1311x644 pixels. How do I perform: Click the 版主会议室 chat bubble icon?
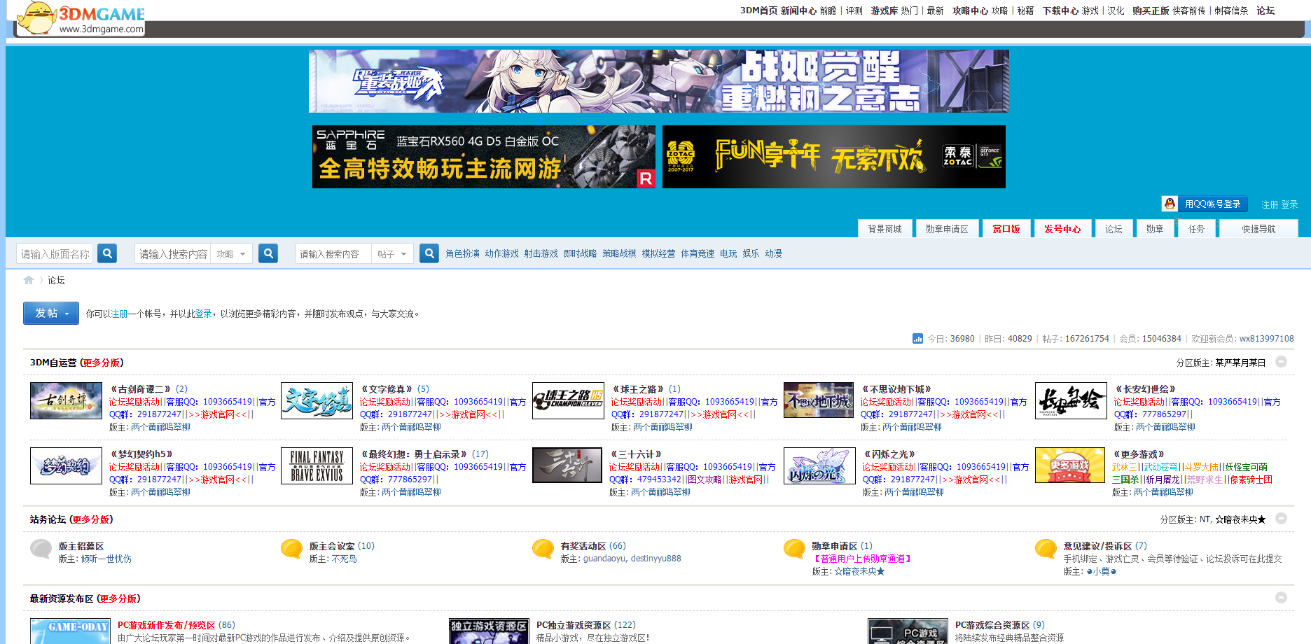coord(291,549)
